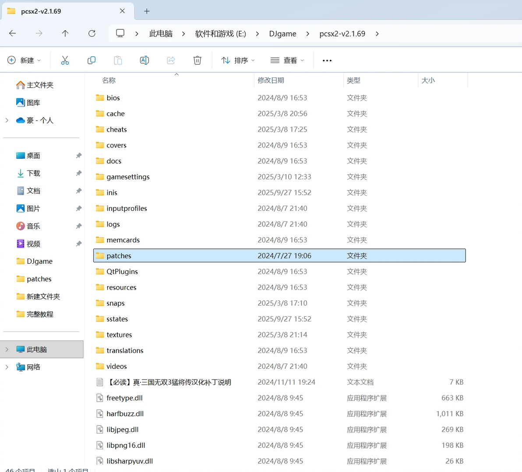The image size is (522, 472).
Task: Click the Delete trash bin icon
Action: click(198, 60)
